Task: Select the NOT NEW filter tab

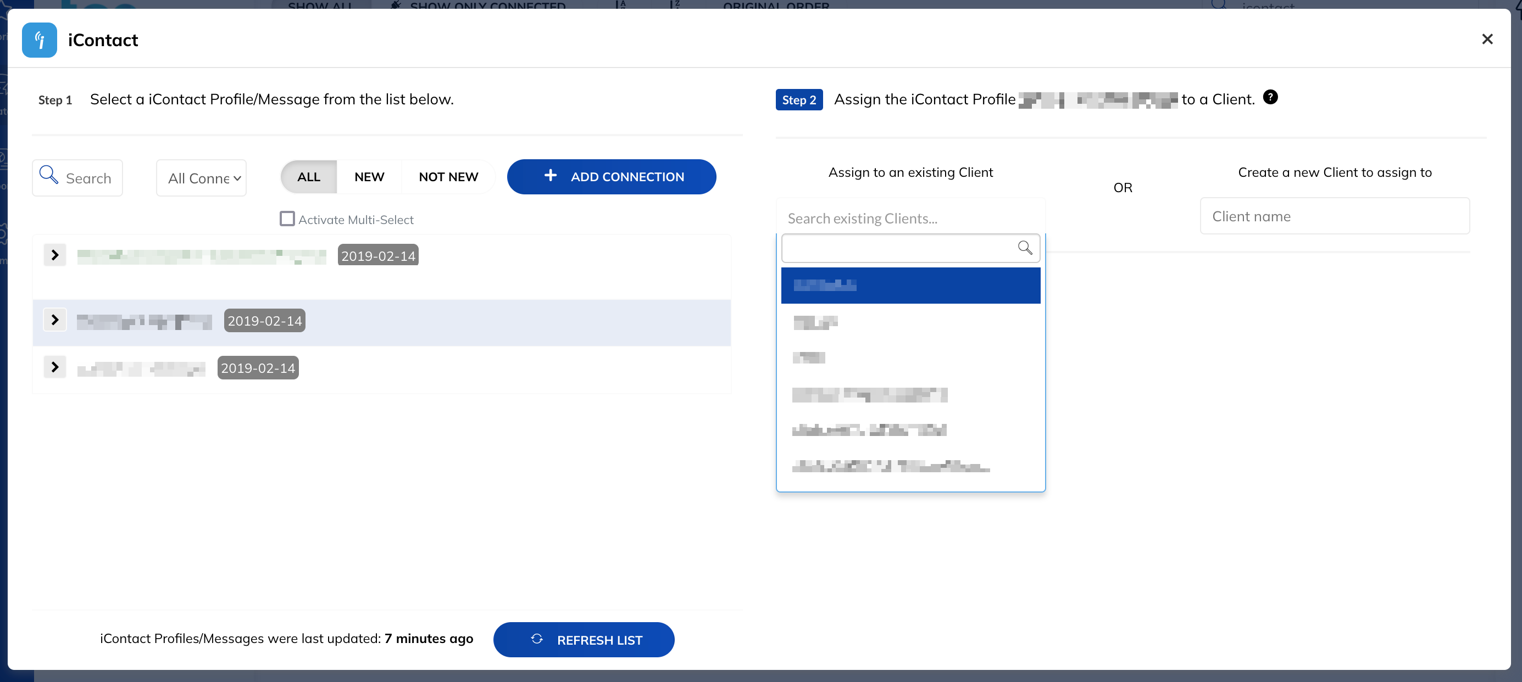Action: point(448,177)
